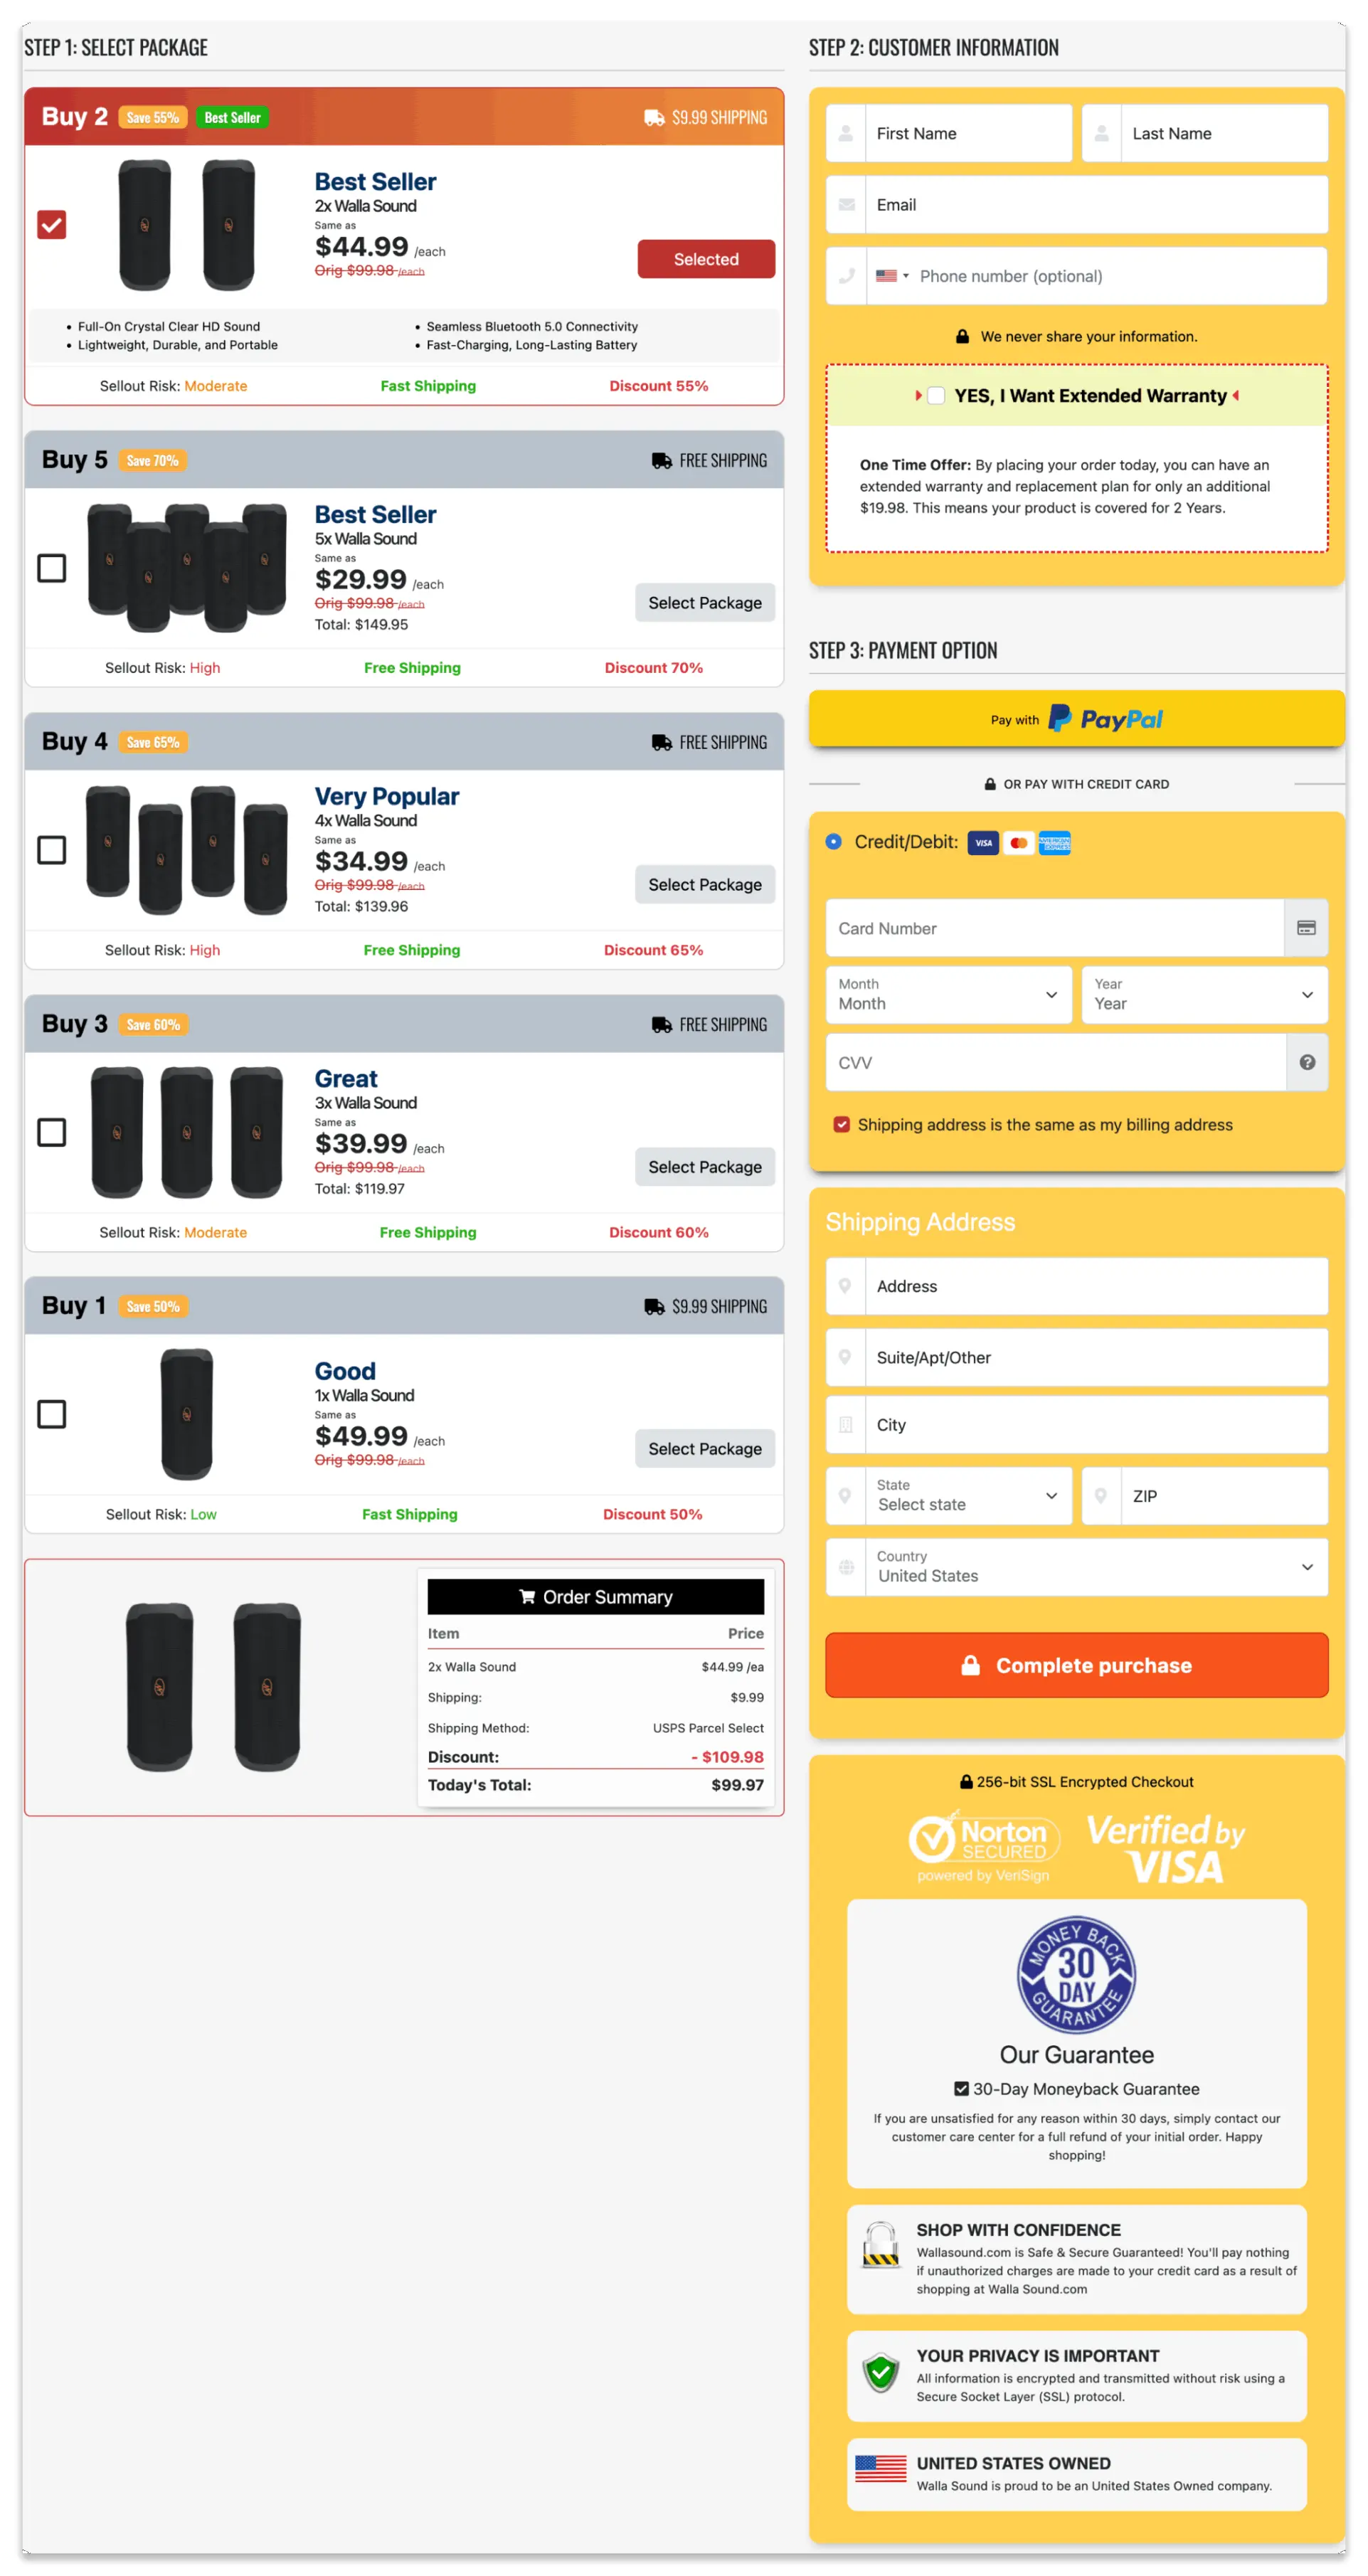1368x2576 pixels.
Task: Click Select Package for 5x Walla Sound
Action: tap(705, 603)
